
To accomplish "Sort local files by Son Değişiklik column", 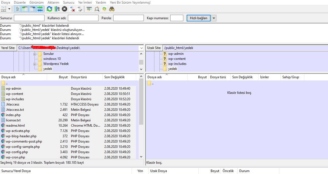I will 119,77.
